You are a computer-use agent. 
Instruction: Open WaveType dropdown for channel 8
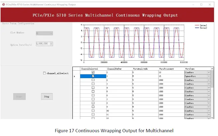tap(209, 103)
